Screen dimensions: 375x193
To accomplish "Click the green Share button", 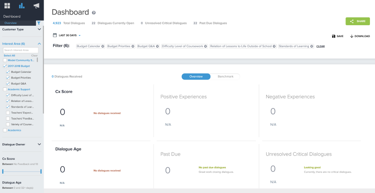I will [357, 21].
